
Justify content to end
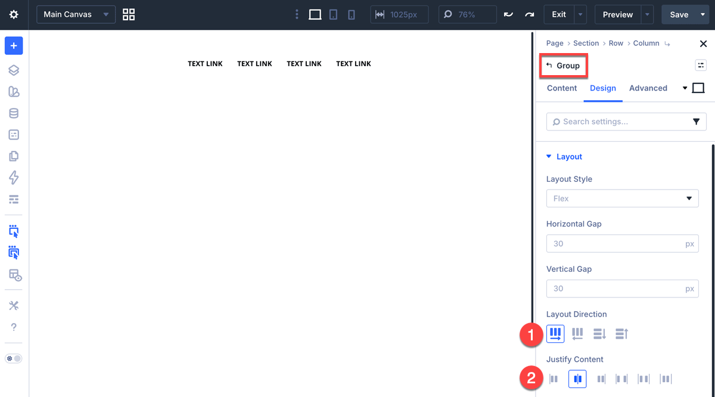(x=601, y=379)
